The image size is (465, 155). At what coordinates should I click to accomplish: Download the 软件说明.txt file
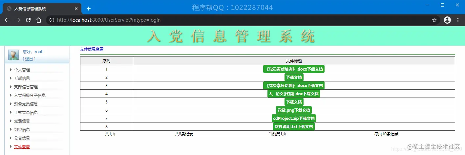(294, 126)
